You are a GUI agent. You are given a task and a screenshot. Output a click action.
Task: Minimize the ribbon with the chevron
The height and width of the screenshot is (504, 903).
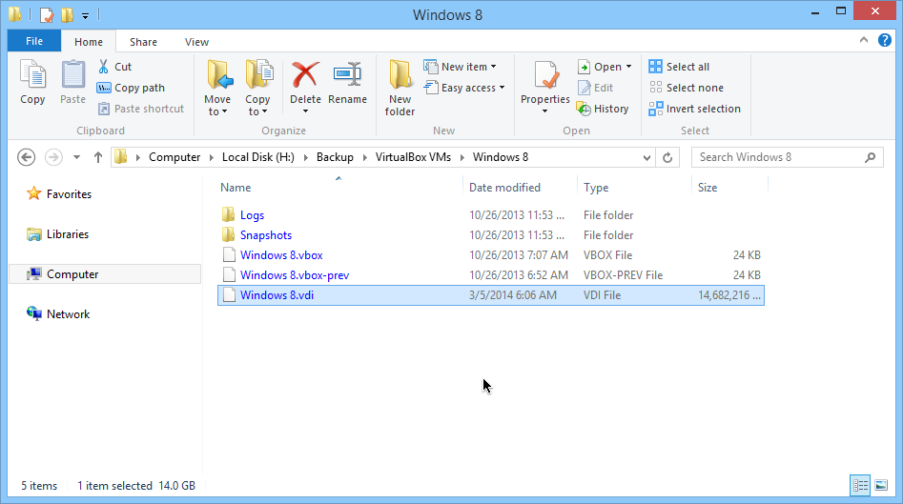click(863, 40)
